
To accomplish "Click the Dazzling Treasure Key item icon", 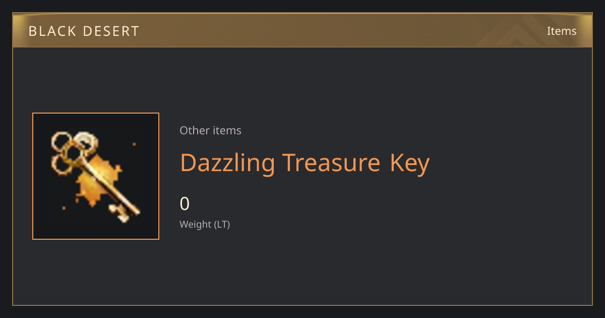I will [96, 176].
